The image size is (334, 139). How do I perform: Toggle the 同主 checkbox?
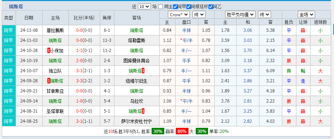(161, 6)
